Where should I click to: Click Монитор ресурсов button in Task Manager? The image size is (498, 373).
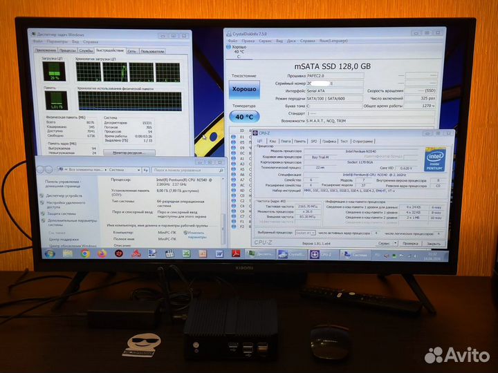129,153
